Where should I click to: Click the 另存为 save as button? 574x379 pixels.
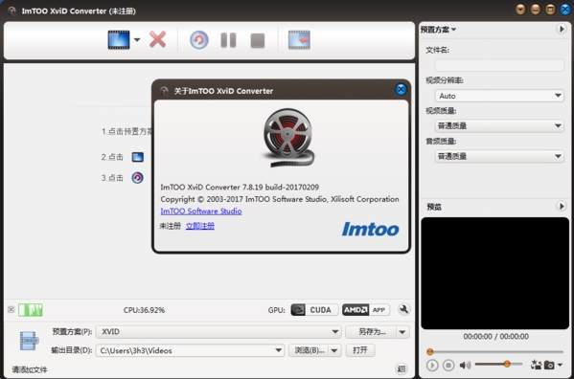371,332
